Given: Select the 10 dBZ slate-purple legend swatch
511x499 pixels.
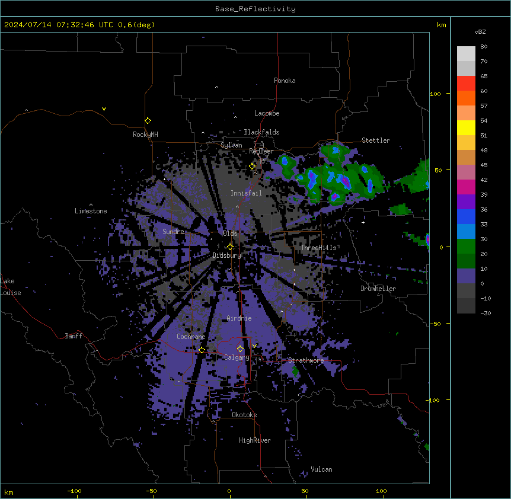Looking at the screenshot, I should (x=466, y=276).
